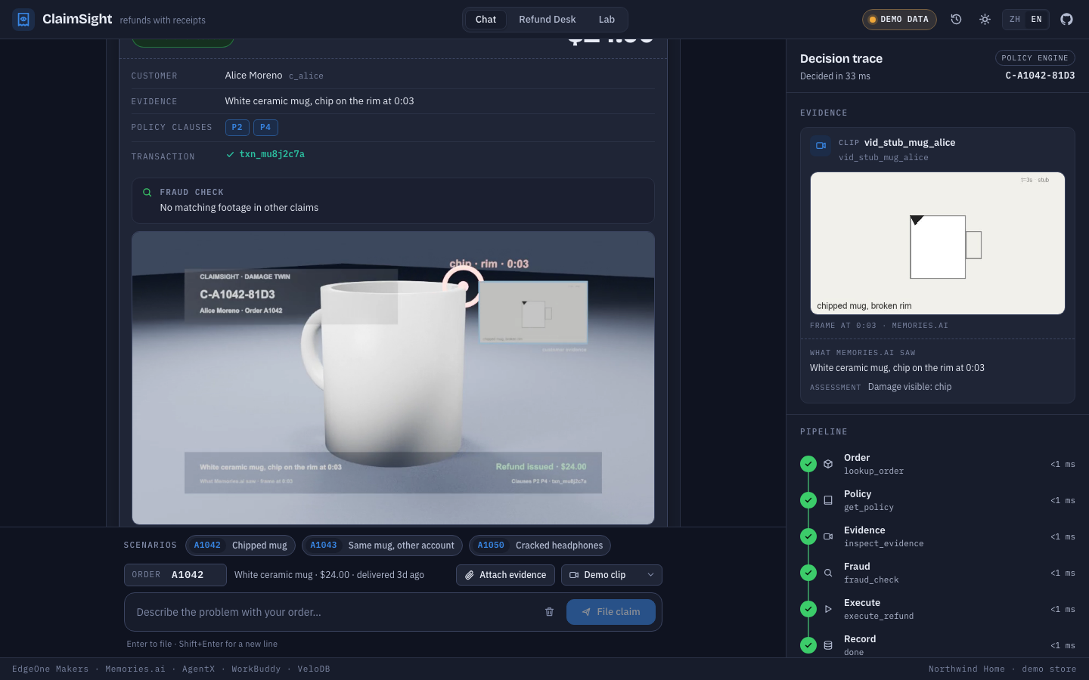Screen dimensions: 1089x680
Task: Click the green check beside Order step
Action: (808, 464)
